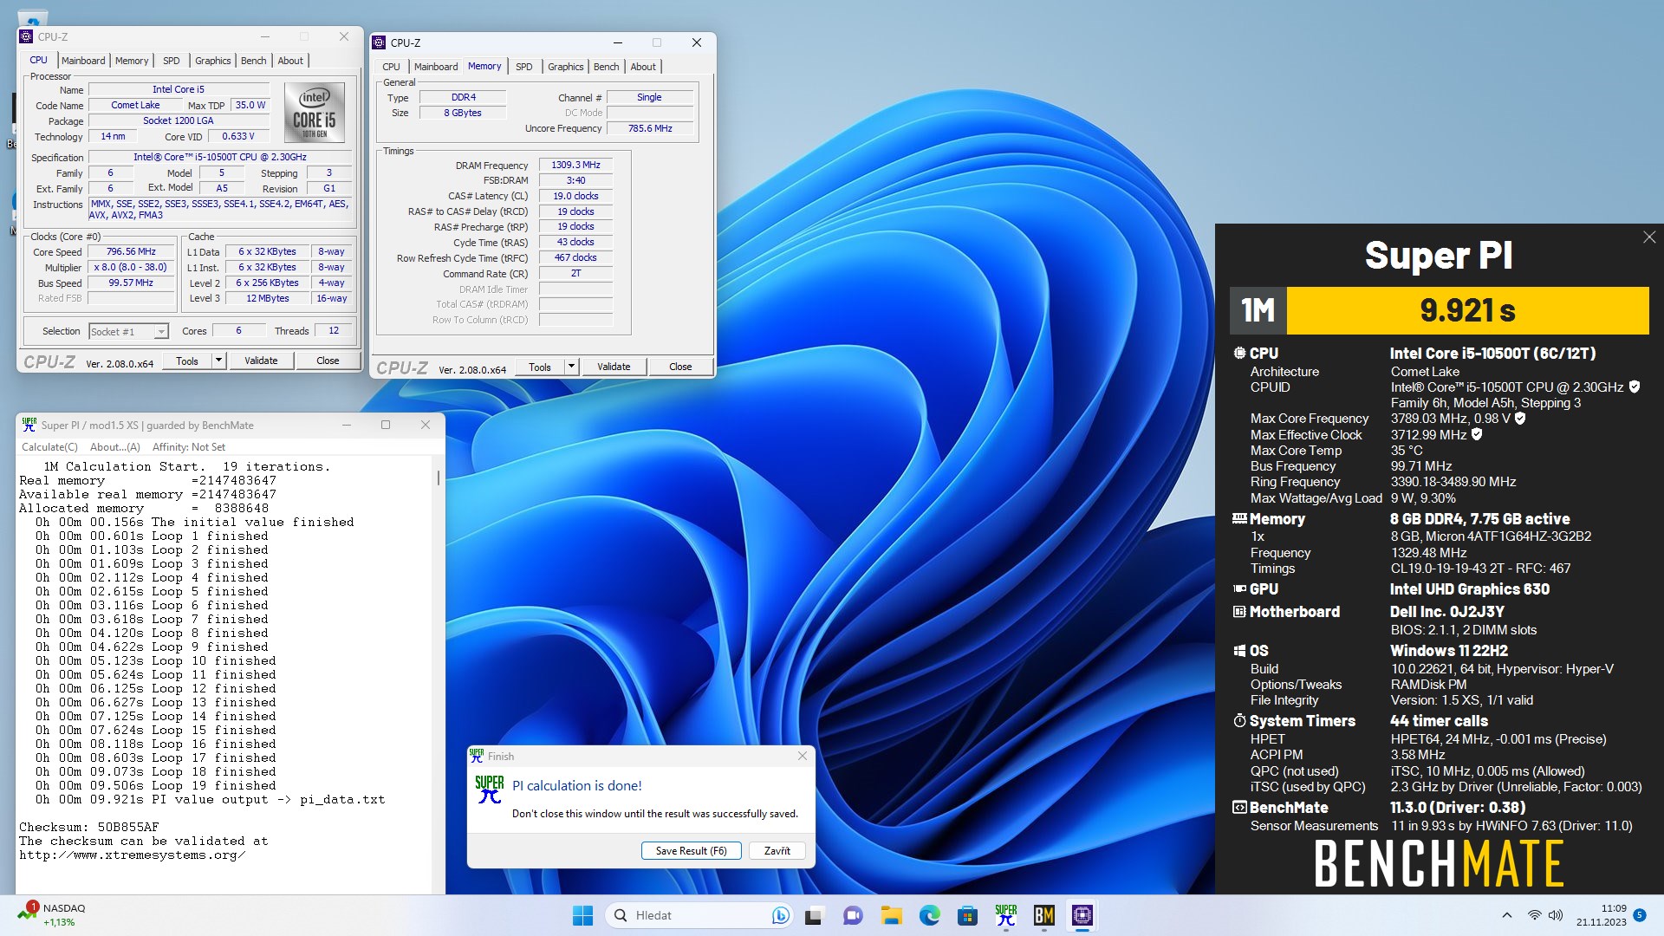
Task: Open notification center badge
Action: click(1639, 915)
